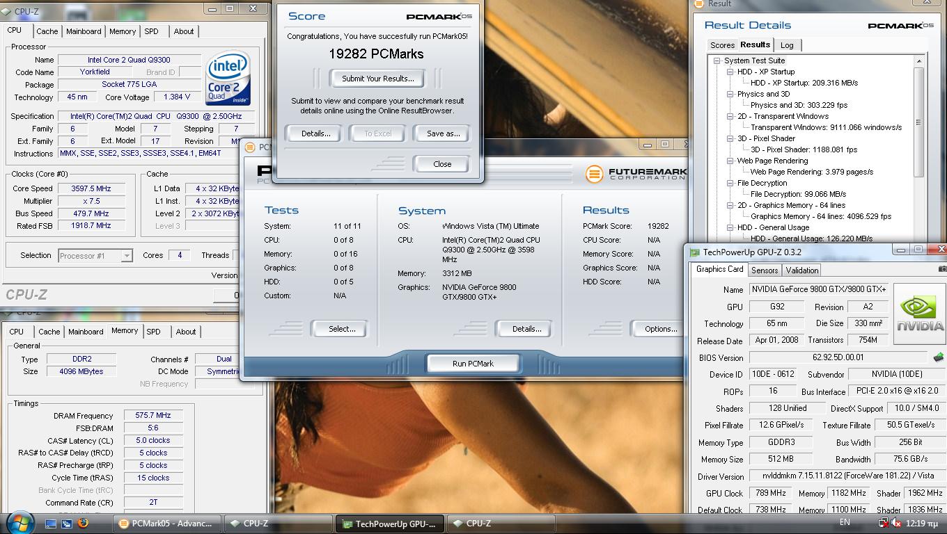The height and width of the screenshot is (534, 947).
Task: Click the CPU Name field showing Q9300
Action: 129,60
